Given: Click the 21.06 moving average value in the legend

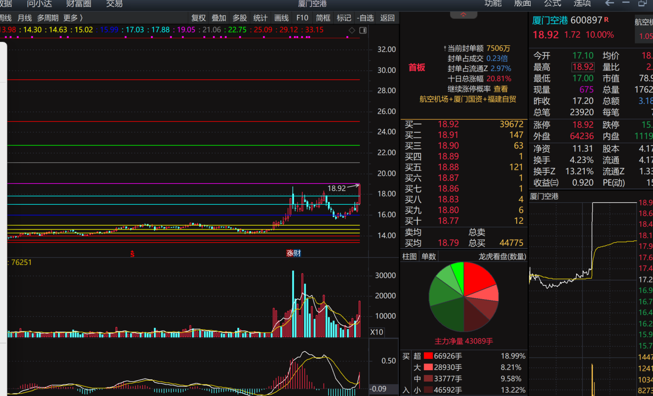Looking at the screenshot, I should (212, 30).
